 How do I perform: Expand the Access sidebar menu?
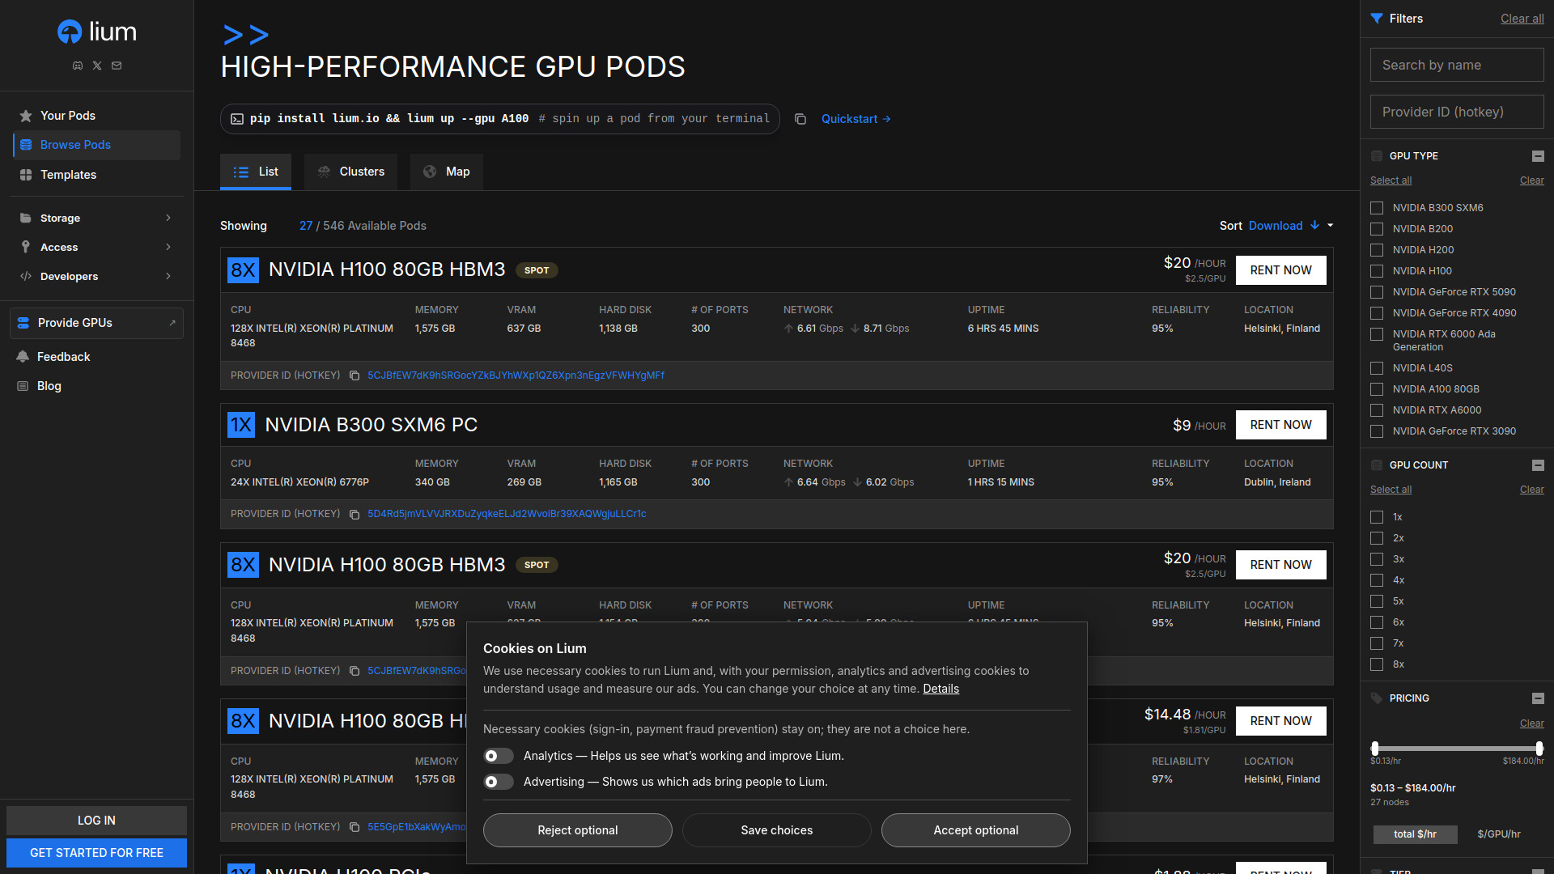[96, 248]
